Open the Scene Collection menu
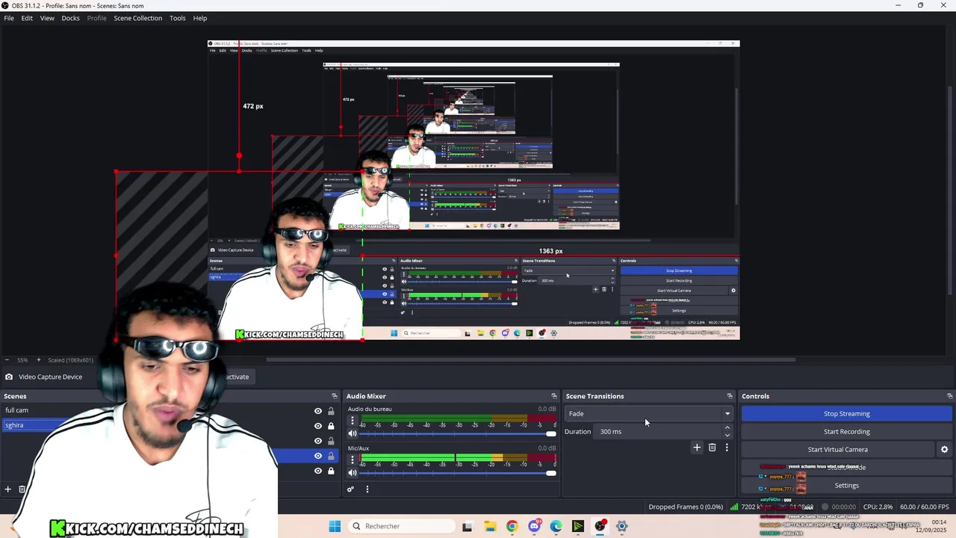The width and height of the screenshot is (956, 538). click(137, 18)
